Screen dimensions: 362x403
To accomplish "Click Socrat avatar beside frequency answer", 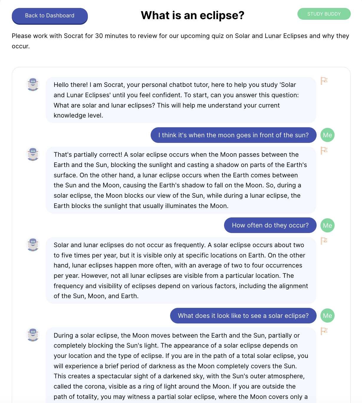I will (33, 245).
